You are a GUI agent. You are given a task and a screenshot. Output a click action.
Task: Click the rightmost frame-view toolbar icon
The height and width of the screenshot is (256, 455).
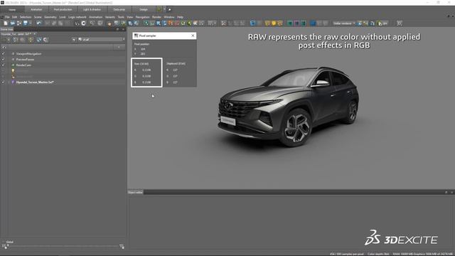[400, 23]
